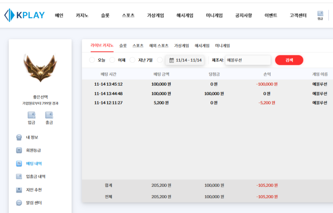Viewport: 333px width, 213px height.
Task: Open the deposit wallet icon in top bar
Action: pyautogui.click(x=320, y=14)
